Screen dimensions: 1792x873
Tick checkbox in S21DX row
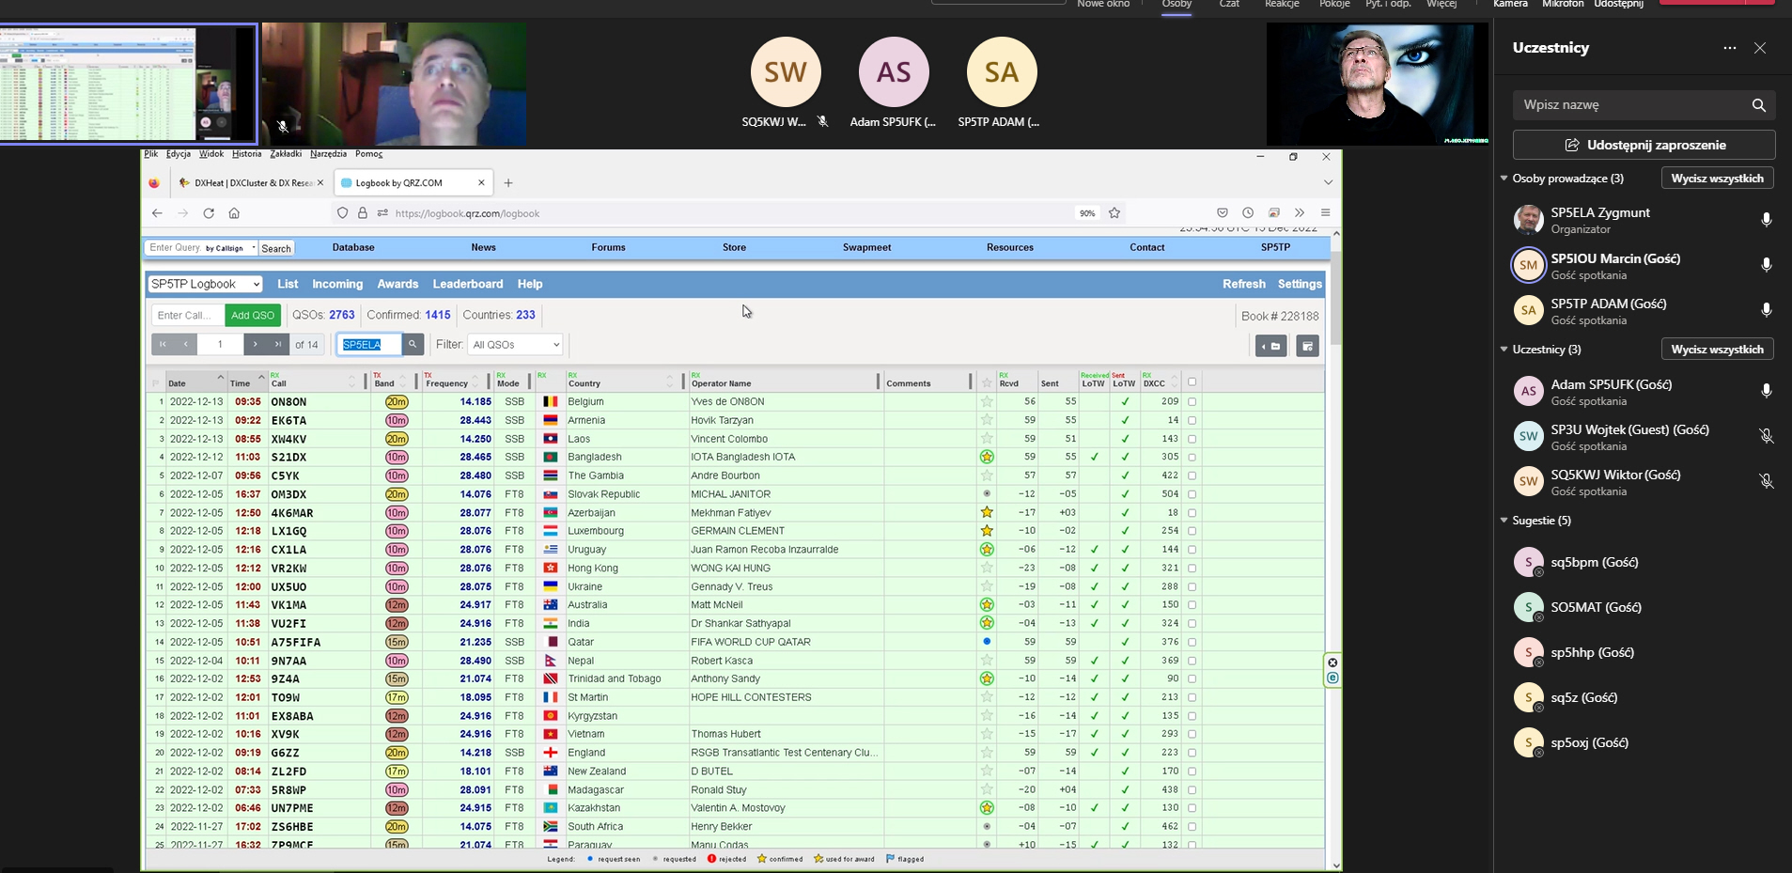1192,458
